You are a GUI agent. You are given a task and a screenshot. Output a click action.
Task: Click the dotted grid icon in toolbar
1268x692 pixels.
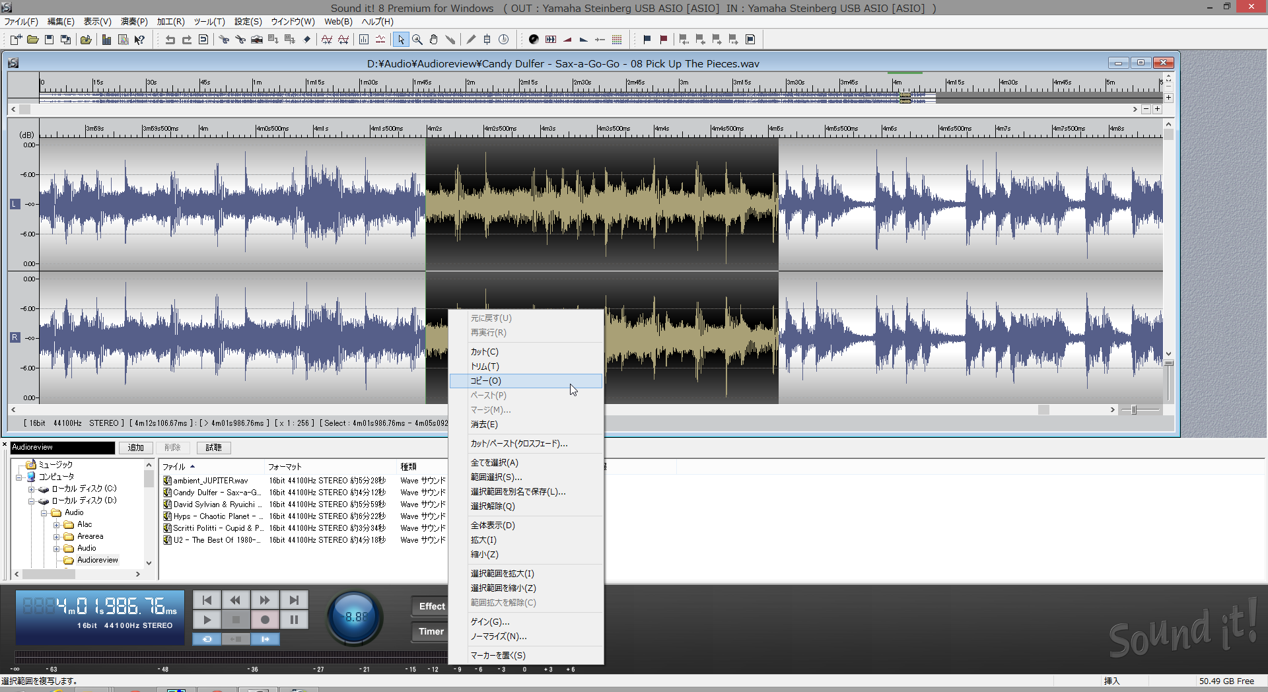(617, 40)
